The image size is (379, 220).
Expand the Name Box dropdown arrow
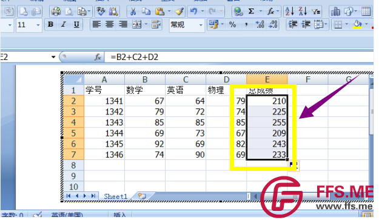[x=53, y=57]
